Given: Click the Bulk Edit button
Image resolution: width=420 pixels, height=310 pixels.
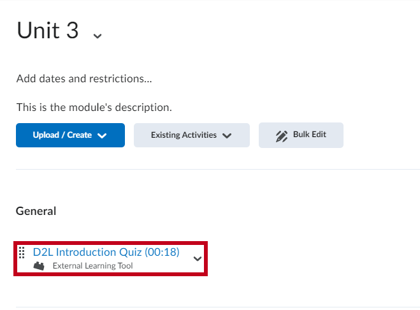Looking at the screenshot, I should pos(301,135).
